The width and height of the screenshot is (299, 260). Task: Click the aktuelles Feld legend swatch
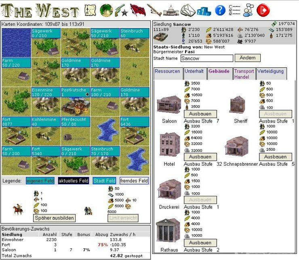click(x=74, y=181)
